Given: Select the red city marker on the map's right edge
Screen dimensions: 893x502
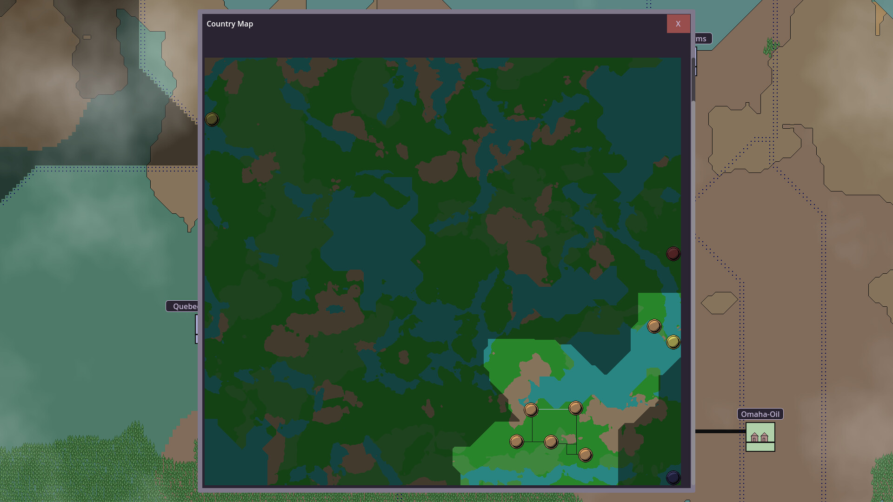Looking at the screenshot, I should 673,253.
